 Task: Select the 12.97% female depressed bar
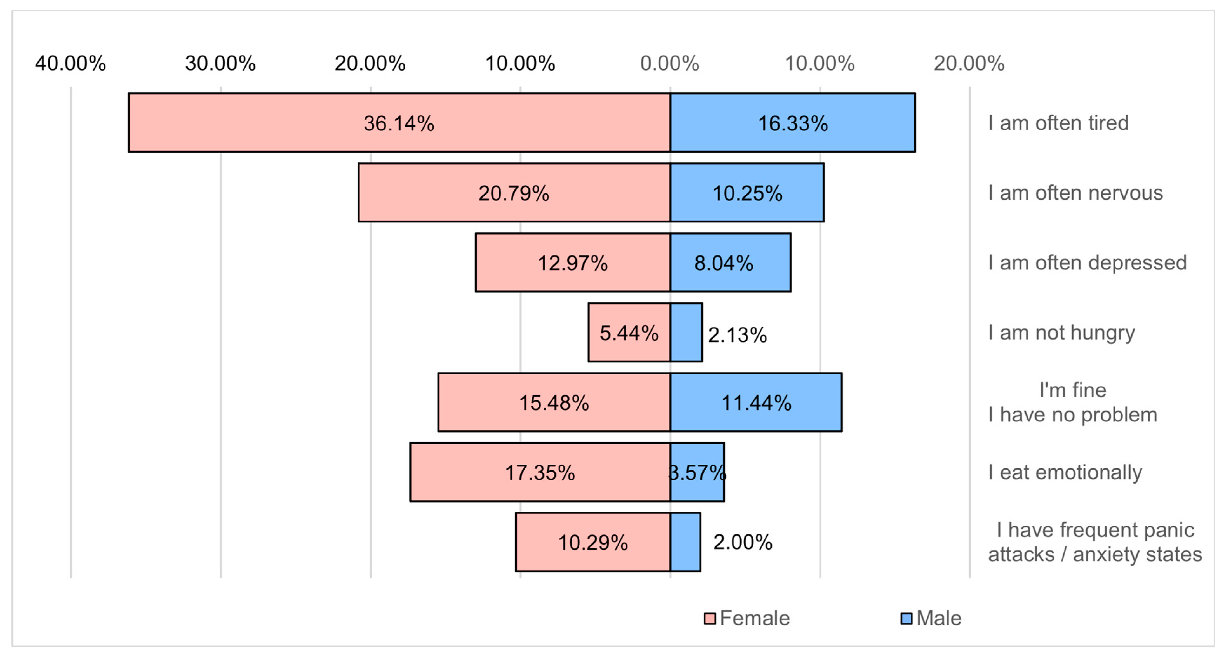[x=572, y=262]
